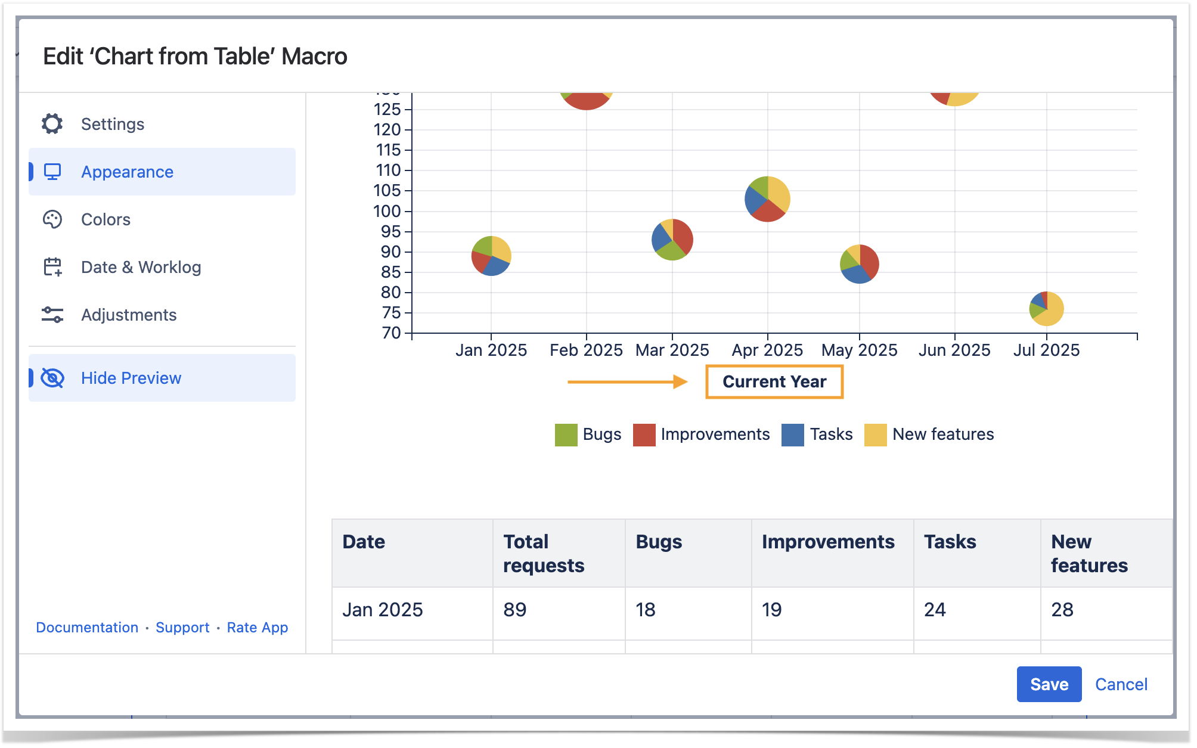This screenshot has width=1197, height=748.
Task: Toggle Hide Preview panel
Action: (131, 378)
